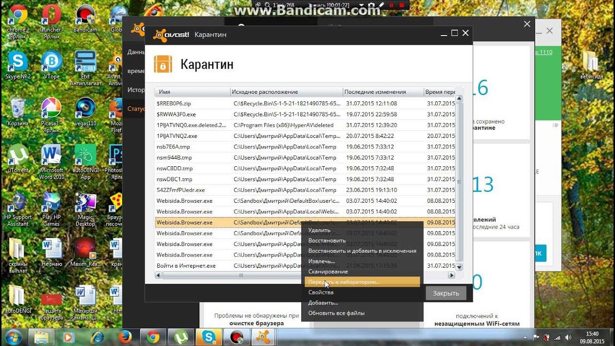Open the µTorrent desktop shortcut
Image resolution: width=615 pixels, height=346 pixels.
[18, 158]
